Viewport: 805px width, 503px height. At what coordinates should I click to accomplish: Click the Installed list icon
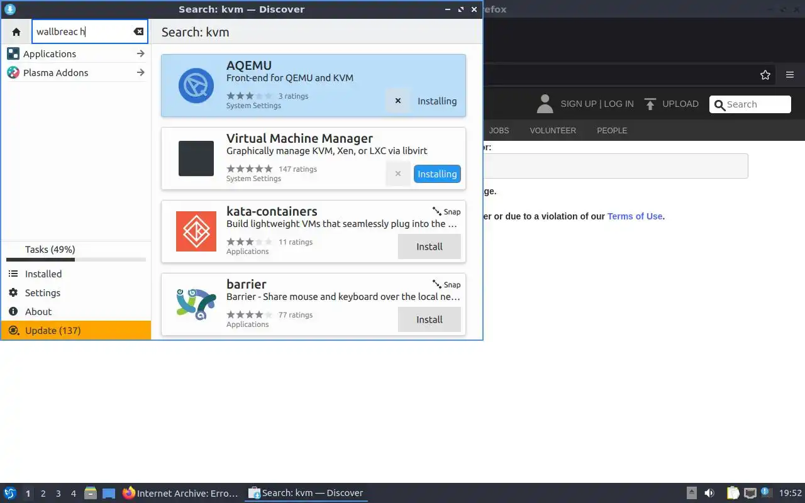point(13,274)
